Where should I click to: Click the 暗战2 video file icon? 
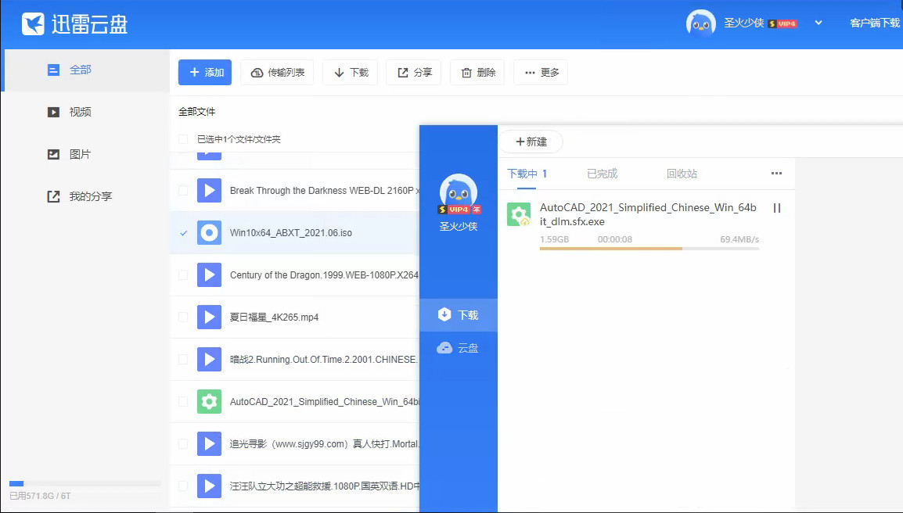click(x=209, y=359)
